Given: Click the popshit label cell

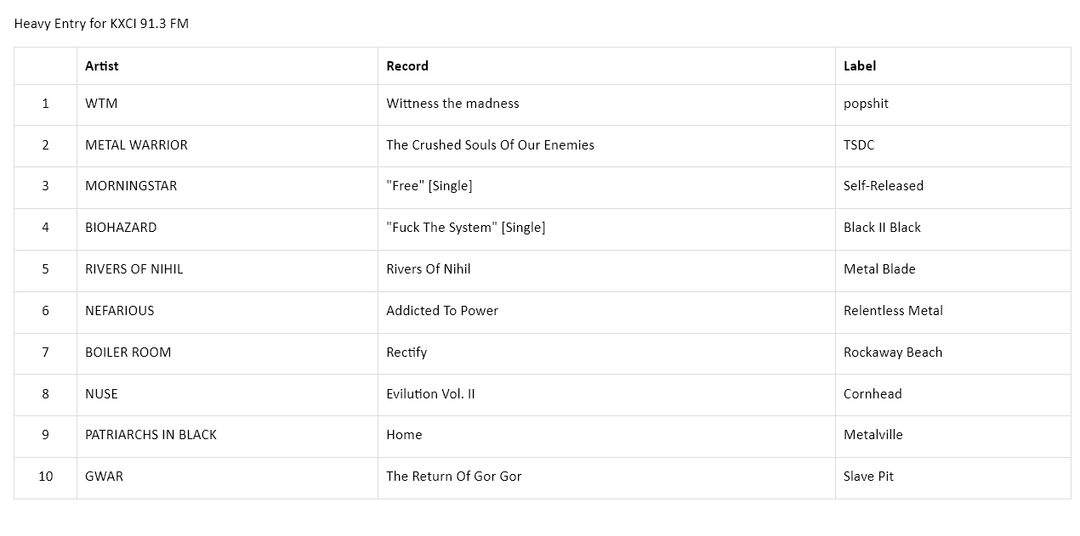Looking at the screenshot, I should tap(952, 104).
